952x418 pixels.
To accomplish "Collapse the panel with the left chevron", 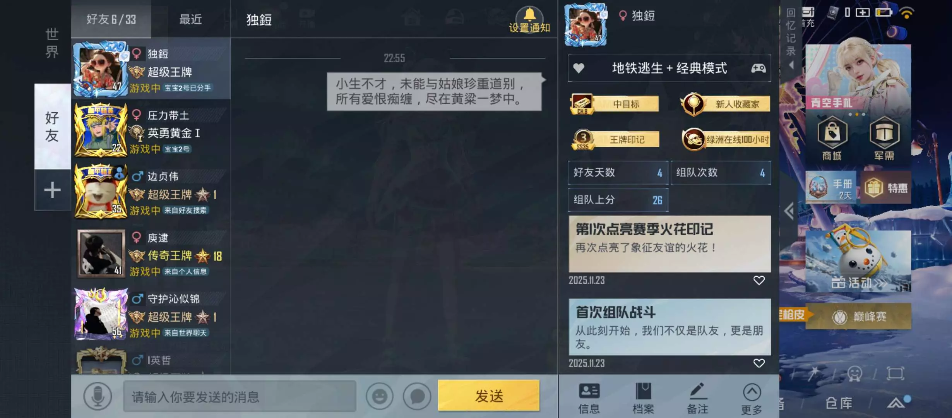I will pyautogui.click(x=789, y=211).
